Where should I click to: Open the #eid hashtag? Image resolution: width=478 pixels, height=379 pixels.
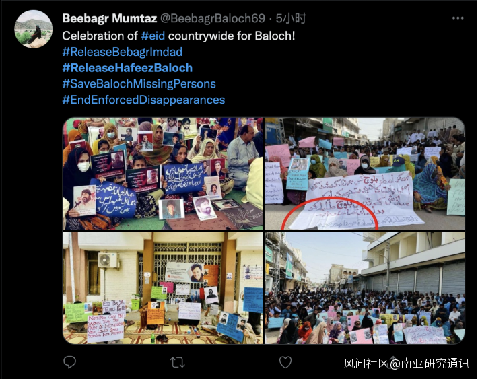point(153,36)
